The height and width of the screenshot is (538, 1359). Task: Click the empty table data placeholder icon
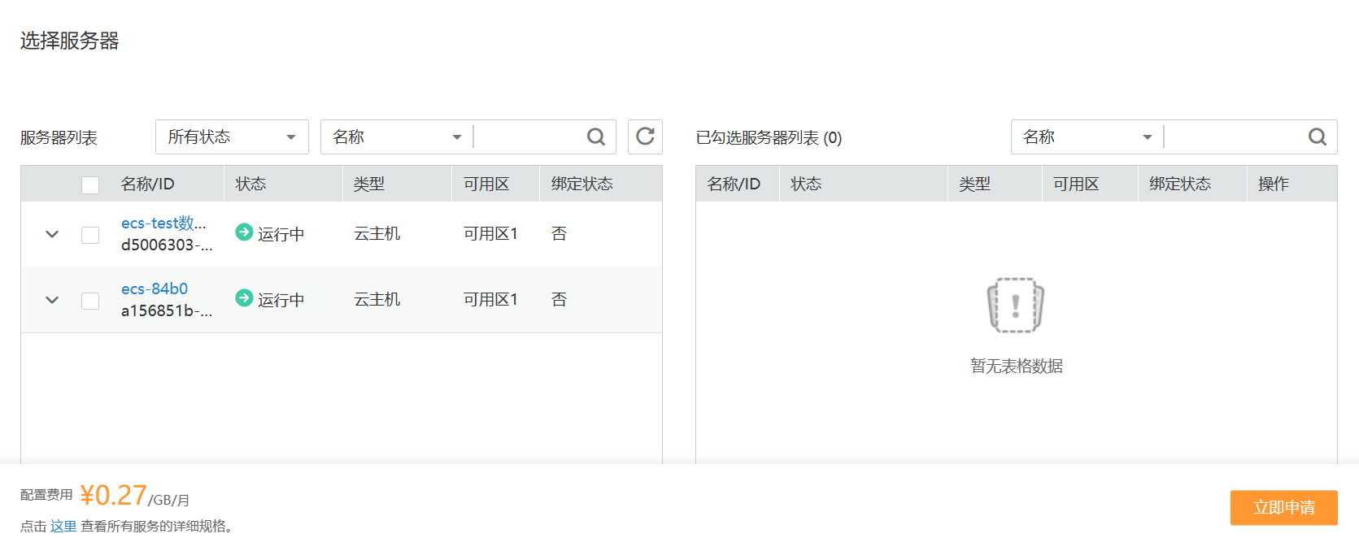(1016, 305)
